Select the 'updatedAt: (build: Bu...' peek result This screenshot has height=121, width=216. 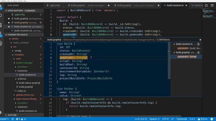[x=187, y=48]
